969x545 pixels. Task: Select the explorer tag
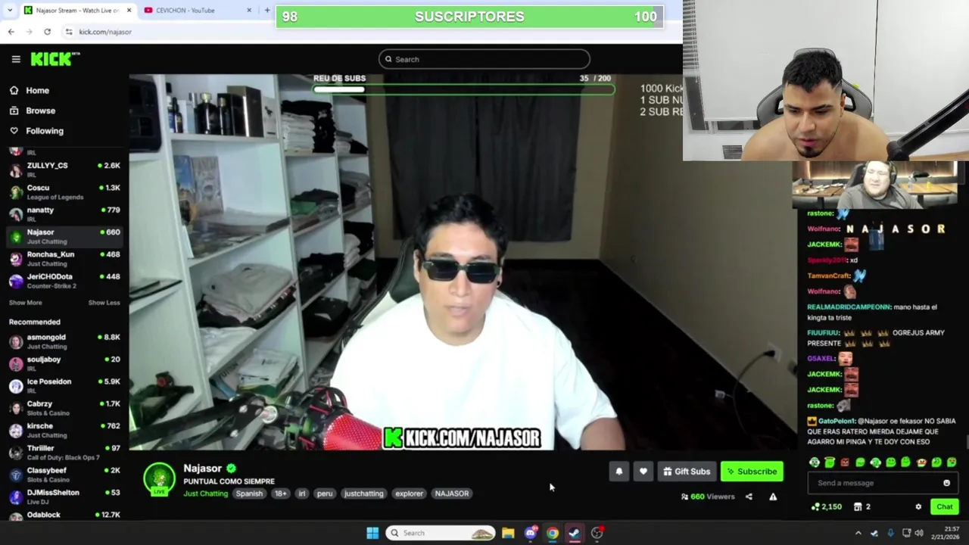pyautogui.click(x=409, y=494)
